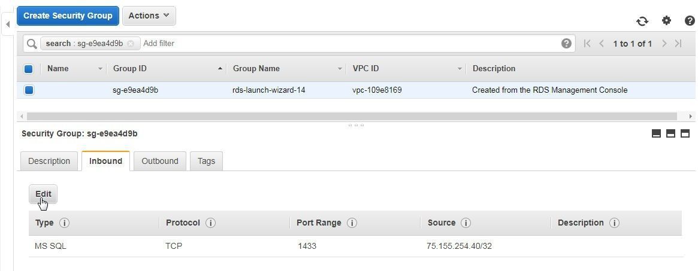Click the search bar help icon

[x=566, y=43]
